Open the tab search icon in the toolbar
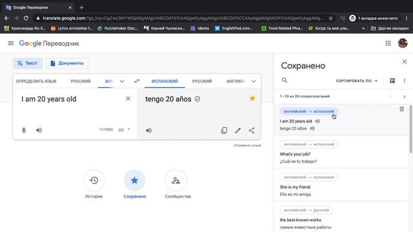413x232 pixels. (343, 18)
